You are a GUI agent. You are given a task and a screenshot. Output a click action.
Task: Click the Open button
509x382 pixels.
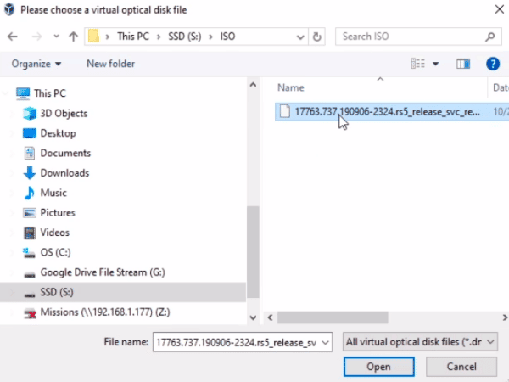(378, 367)
